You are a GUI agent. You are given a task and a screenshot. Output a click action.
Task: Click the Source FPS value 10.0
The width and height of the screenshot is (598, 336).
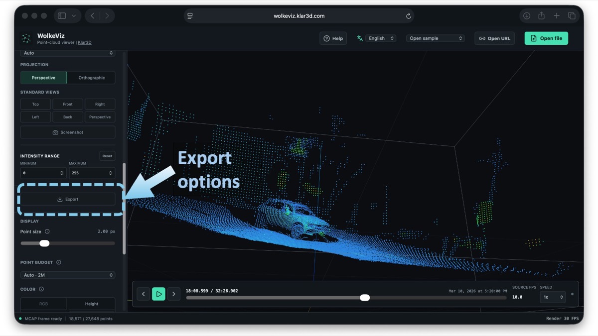(517, 297)
